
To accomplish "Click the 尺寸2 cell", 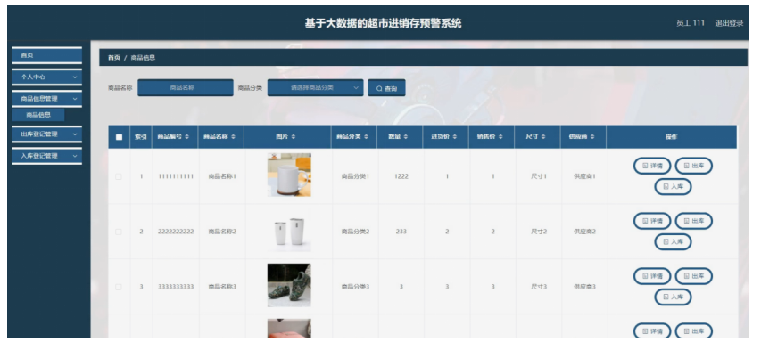I will click(539, 232).
